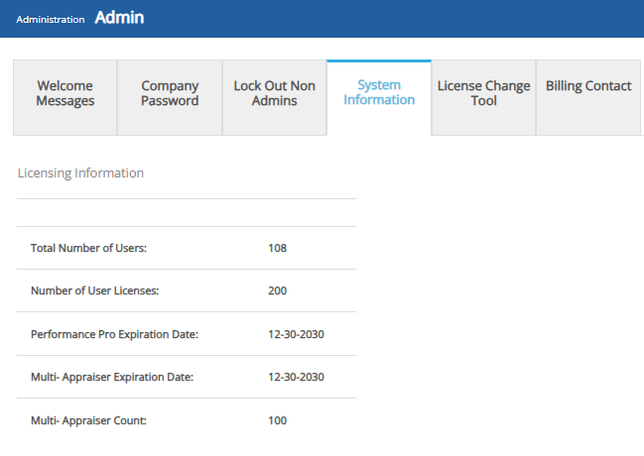Select the Multi-Appraiser Count label
Viewport: 644px width, 456px height.
click(x=88, y=420)
